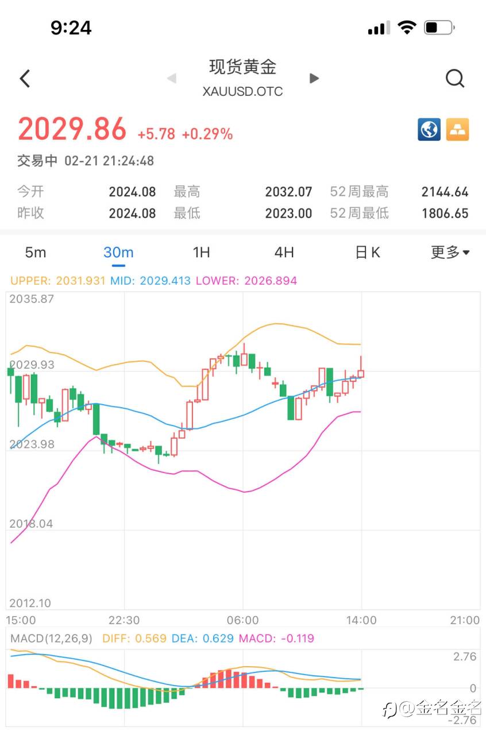
Task: Tap the orange gold bars icon
Action: [x=457, y=129]
